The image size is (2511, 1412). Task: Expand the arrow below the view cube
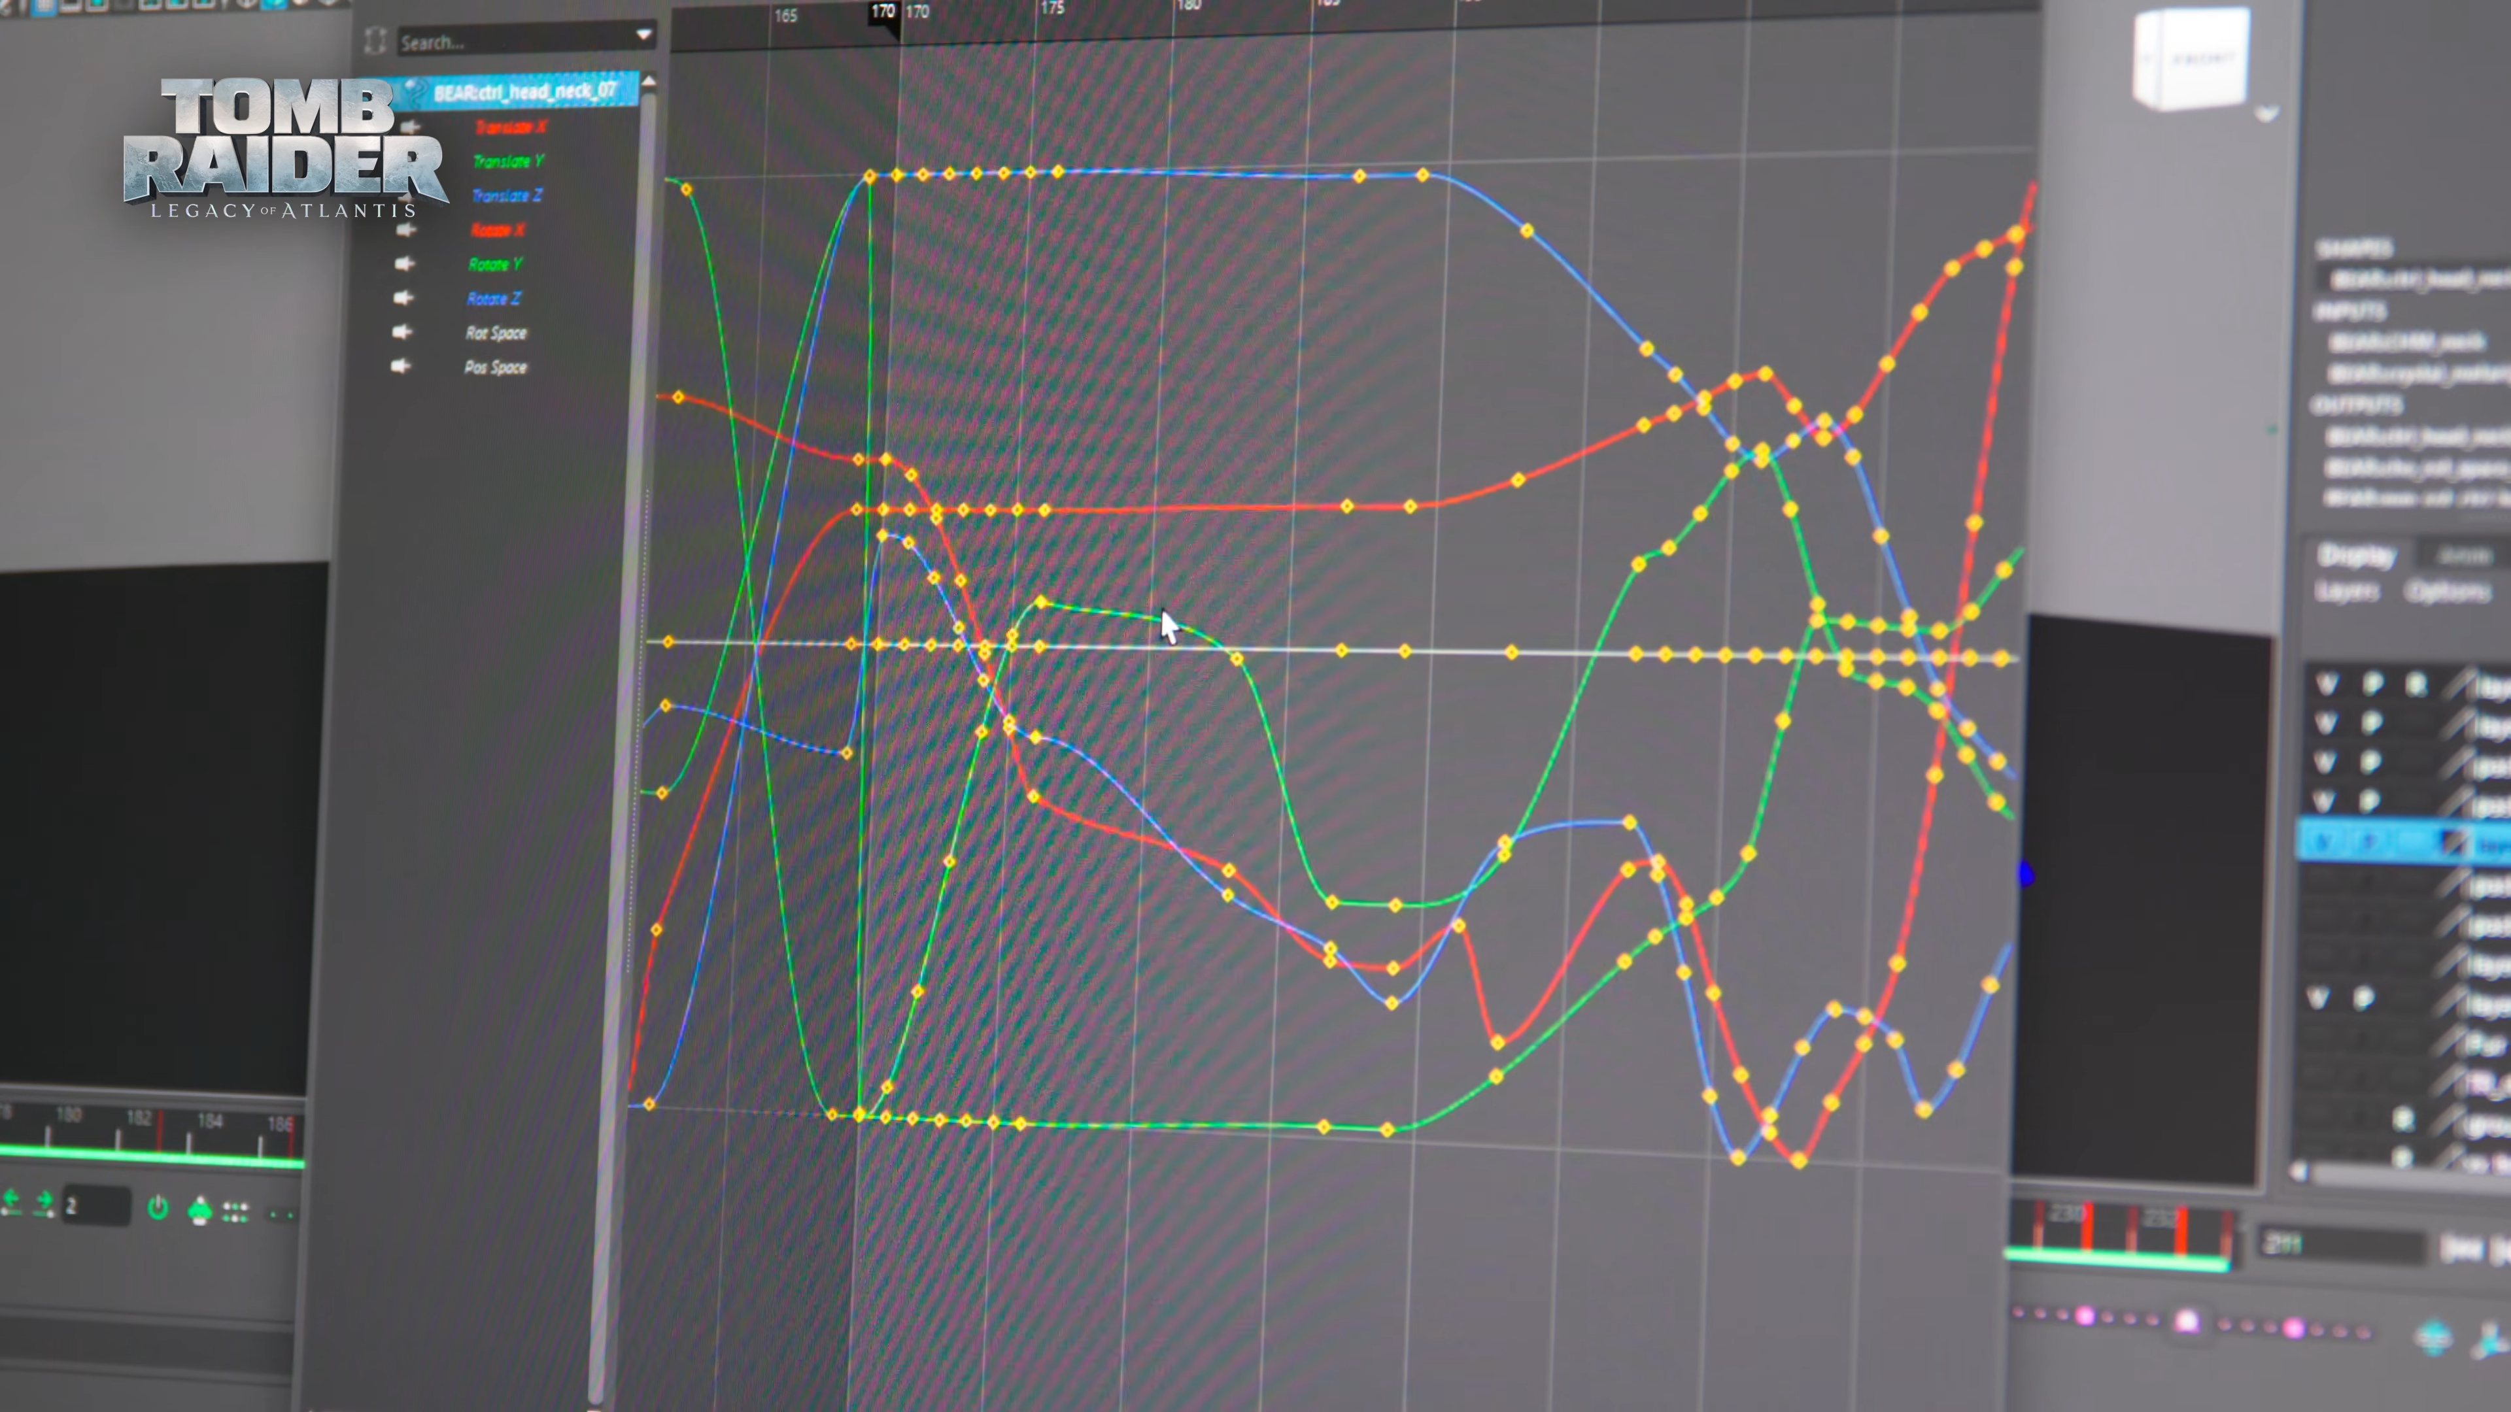click(2267, 113)
